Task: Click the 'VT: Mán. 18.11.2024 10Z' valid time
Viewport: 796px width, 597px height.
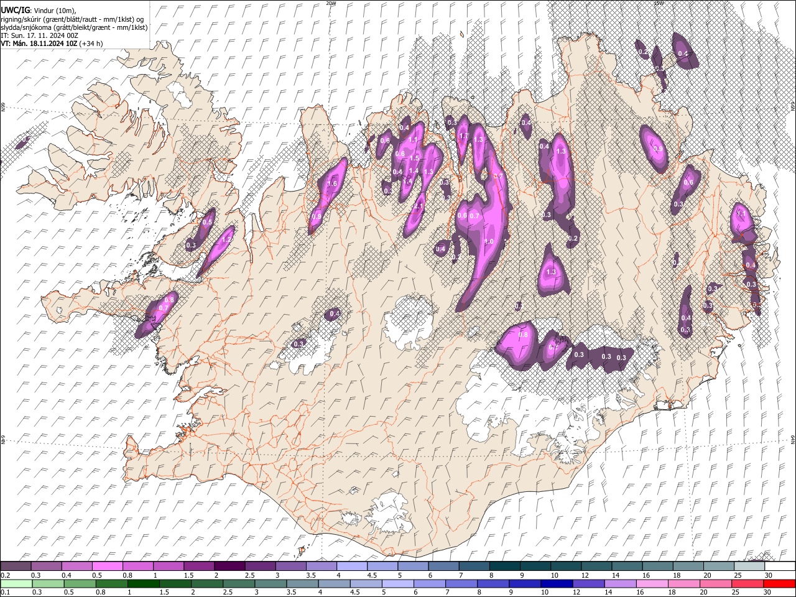Action: pyautogui.click(x=39, y=44)
